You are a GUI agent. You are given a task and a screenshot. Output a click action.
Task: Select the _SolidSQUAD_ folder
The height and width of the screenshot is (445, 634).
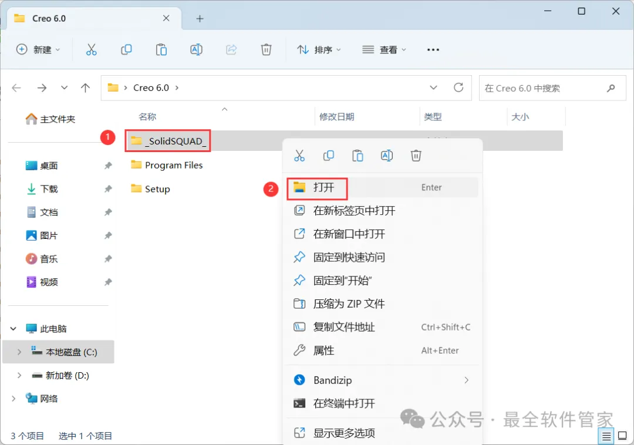point(168,141)
